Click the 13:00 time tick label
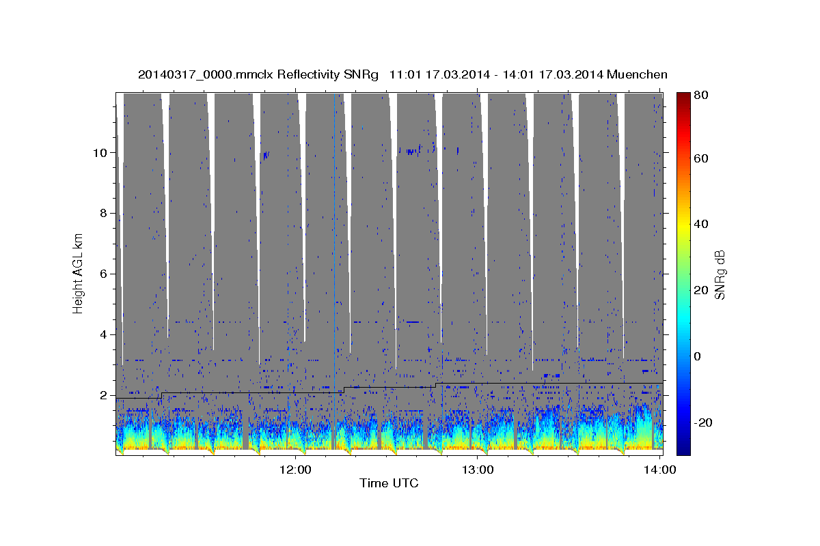The height and width of the screenshot is (546, 820). point(478,470)
